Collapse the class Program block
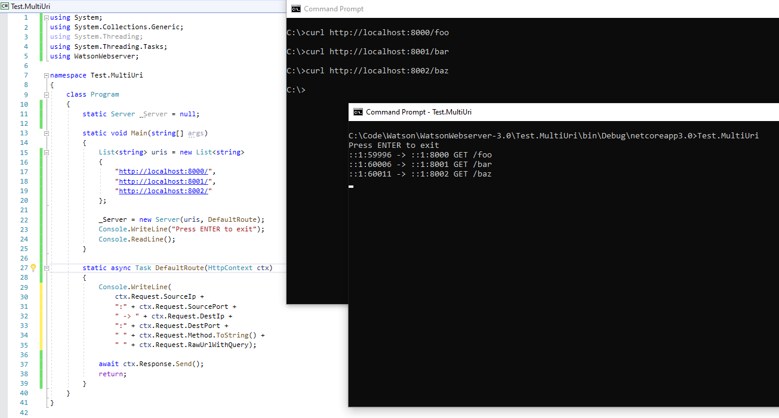 pos(47,94)
